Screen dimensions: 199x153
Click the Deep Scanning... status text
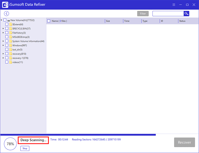click(x=33, y=140)
